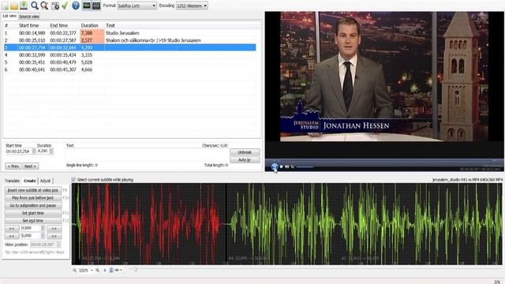Mute audio via the speaker icon
505x284 pixels.
(286, 166)
